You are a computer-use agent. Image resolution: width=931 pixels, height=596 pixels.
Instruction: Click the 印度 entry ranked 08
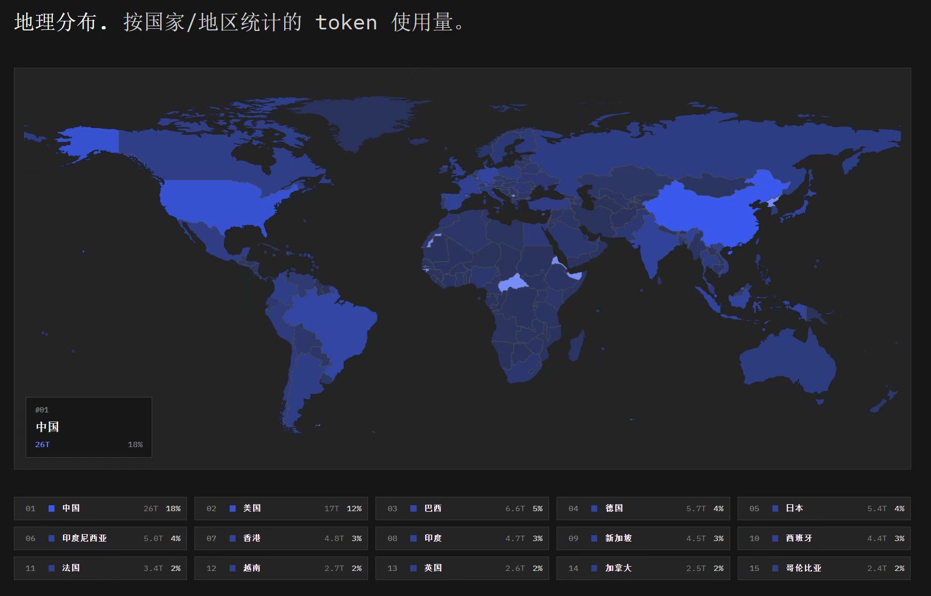click(x=462, y=538)
